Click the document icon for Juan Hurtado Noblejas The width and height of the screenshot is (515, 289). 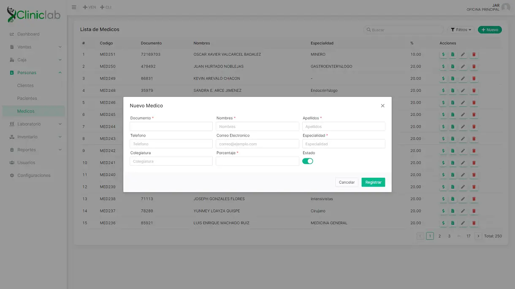pyautogui.click(x=453, y=67)
